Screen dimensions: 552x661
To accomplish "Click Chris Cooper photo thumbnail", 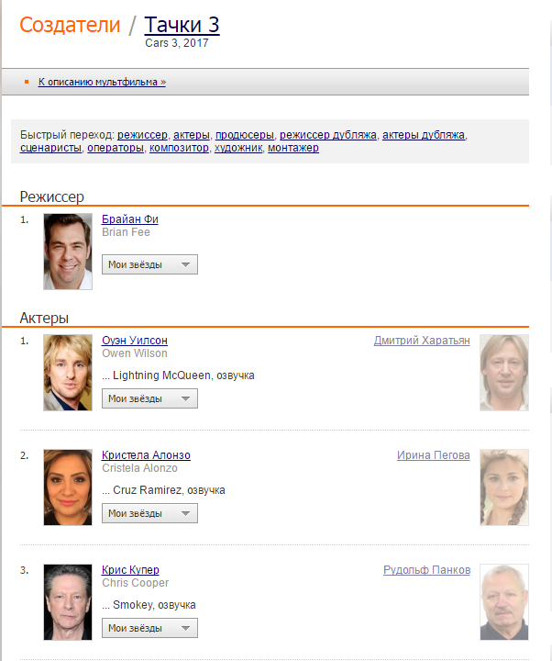I will (x=68, y=602).
